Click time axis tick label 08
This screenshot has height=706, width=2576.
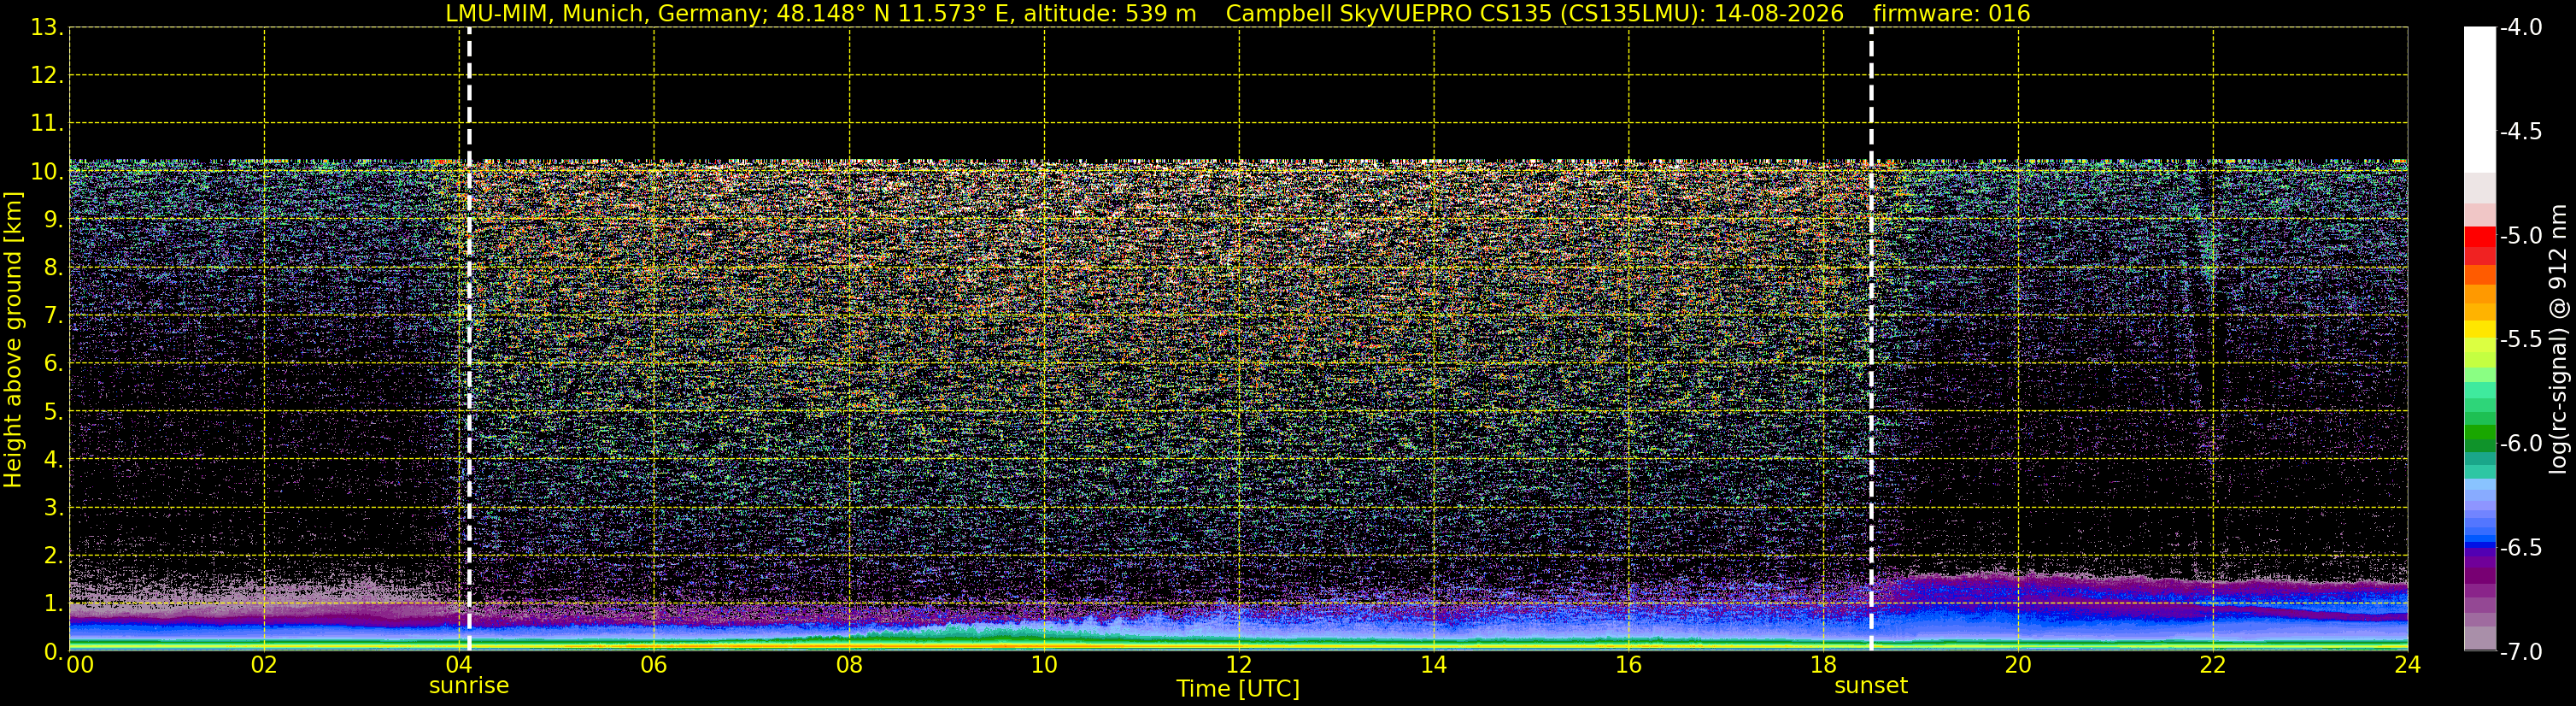pyautogui.click(x=849, y=665)
